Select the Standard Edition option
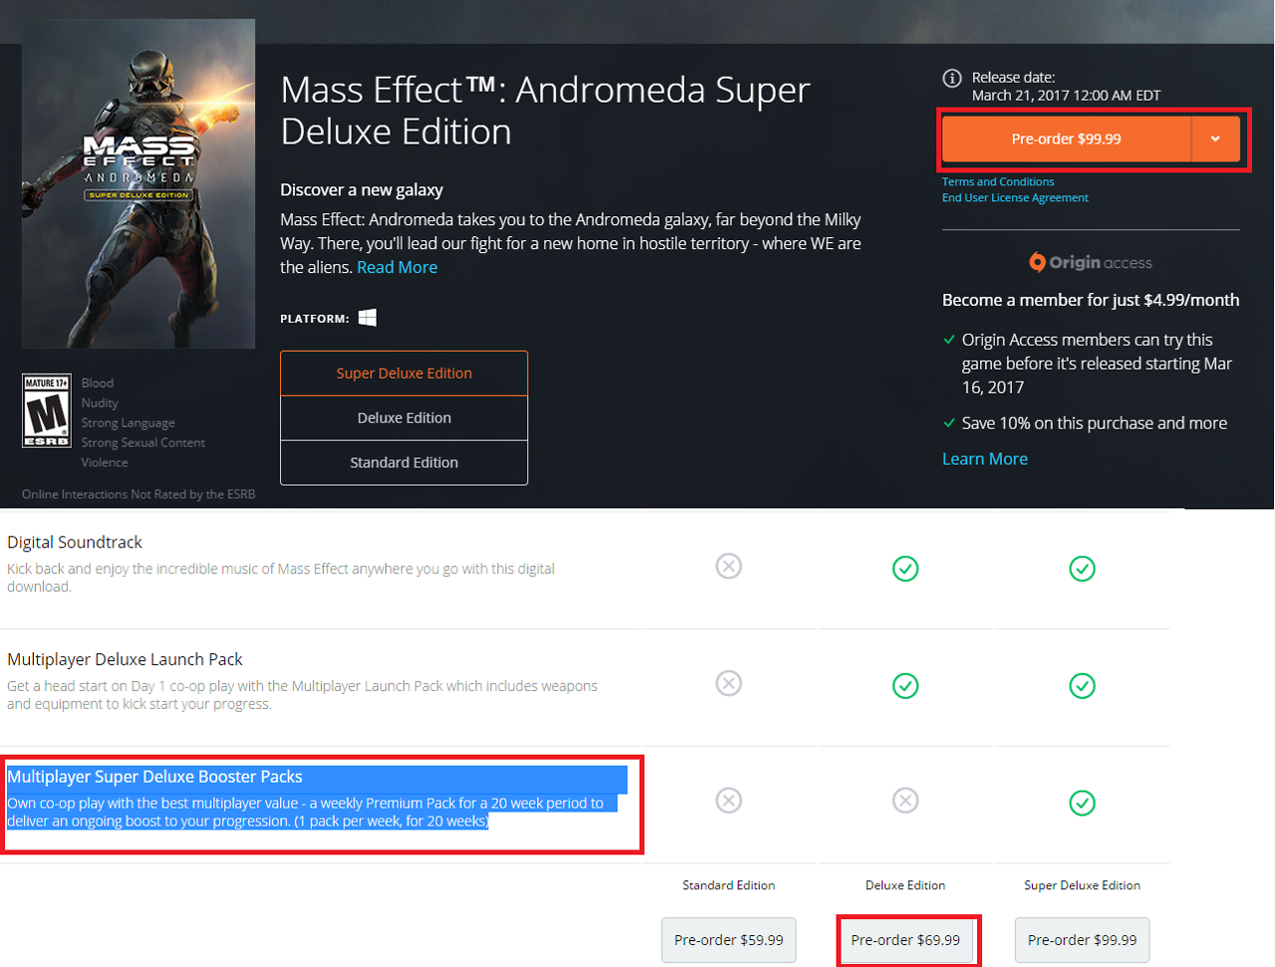 404,463
